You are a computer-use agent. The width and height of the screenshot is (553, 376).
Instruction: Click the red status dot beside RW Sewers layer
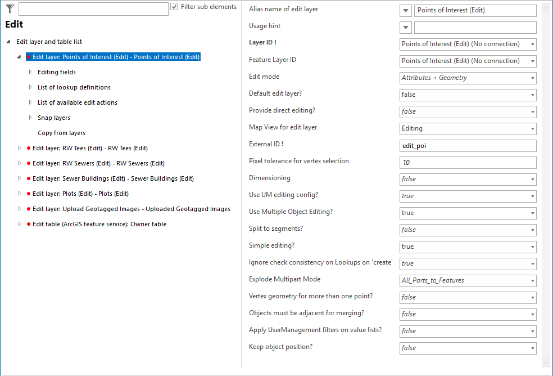pyautogui.click(x=28, y=163)
